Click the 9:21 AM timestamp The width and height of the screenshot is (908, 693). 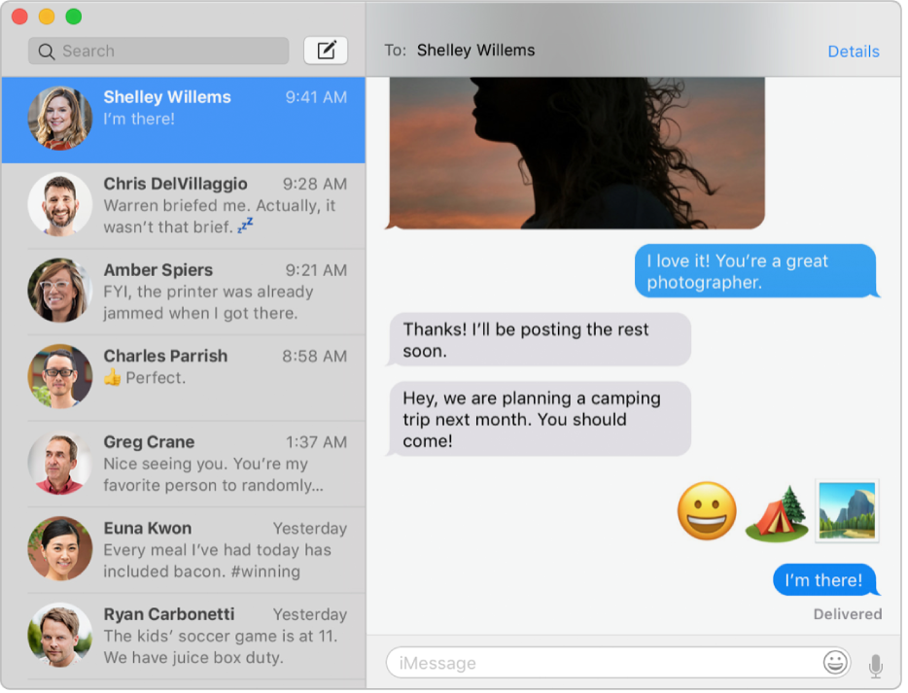pos(316,270)
